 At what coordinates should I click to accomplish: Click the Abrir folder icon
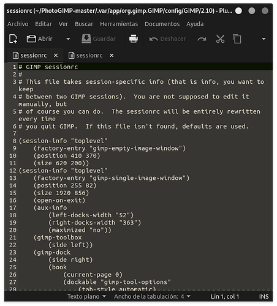click(x=31, y=39)
